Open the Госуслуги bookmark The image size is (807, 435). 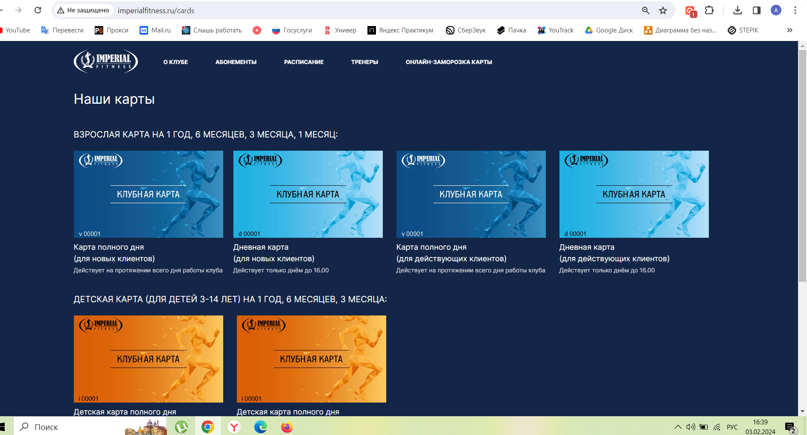292,30
